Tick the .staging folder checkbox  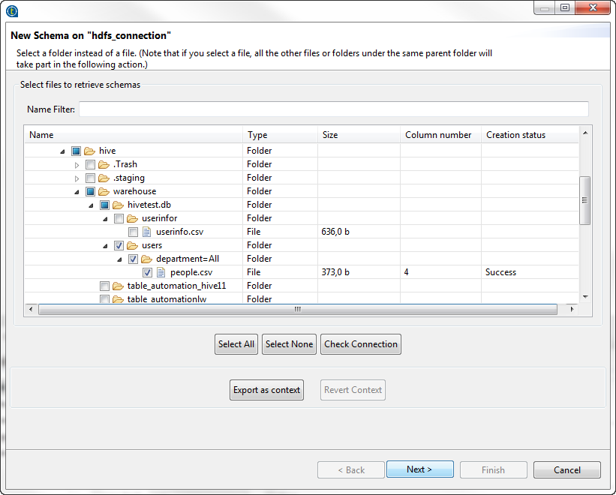pos(90,178)
